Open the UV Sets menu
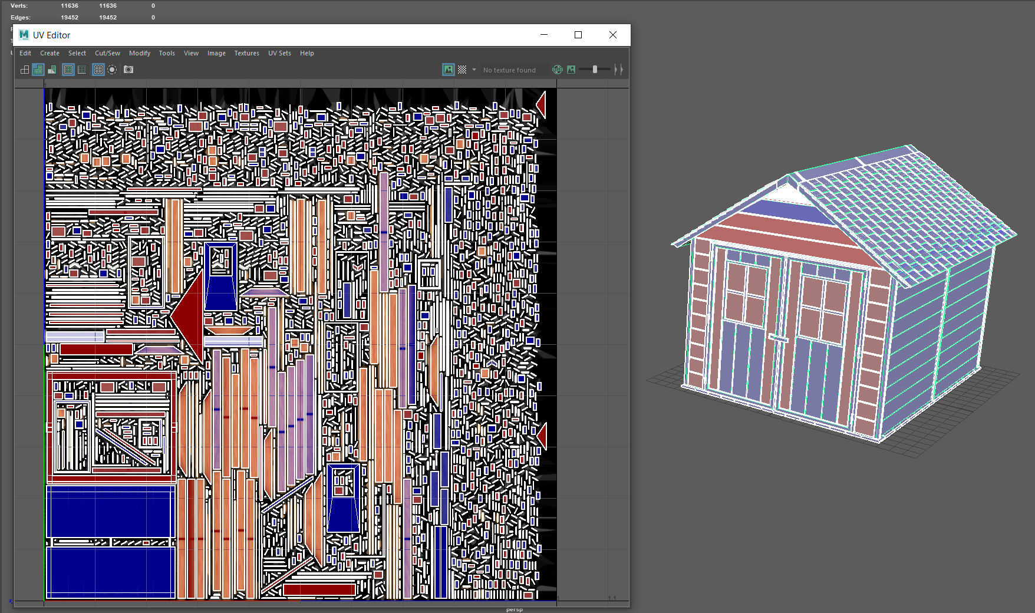The width and height of the screenshot is (1035, 613). tap(279, 53)
